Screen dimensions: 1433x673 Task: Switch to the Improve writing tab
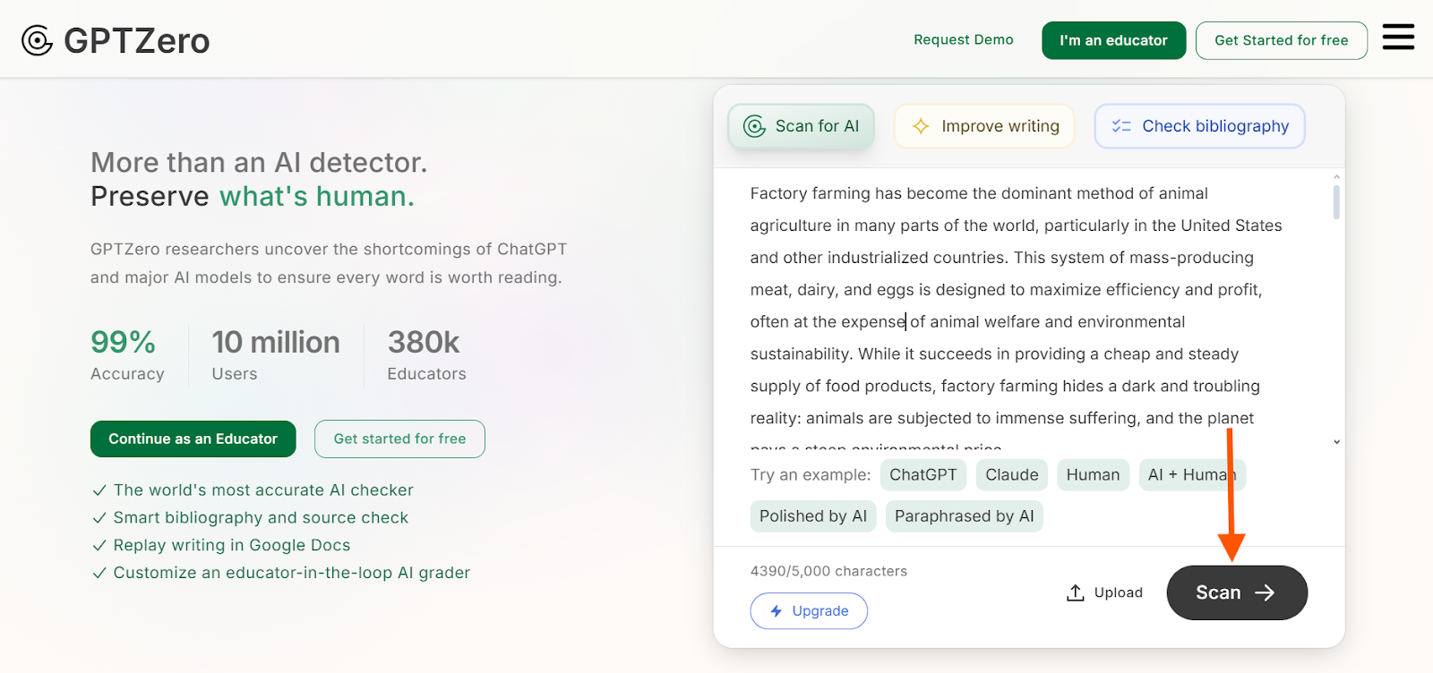click(984, 126)
